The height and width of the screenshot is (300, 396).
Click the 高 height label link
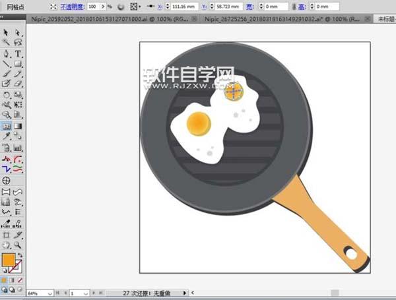pos(302,7)
